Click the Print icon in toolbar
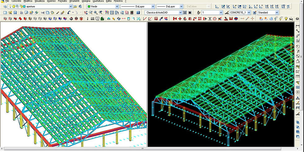This screenshot has height=152, width=304. coord(21,12)
